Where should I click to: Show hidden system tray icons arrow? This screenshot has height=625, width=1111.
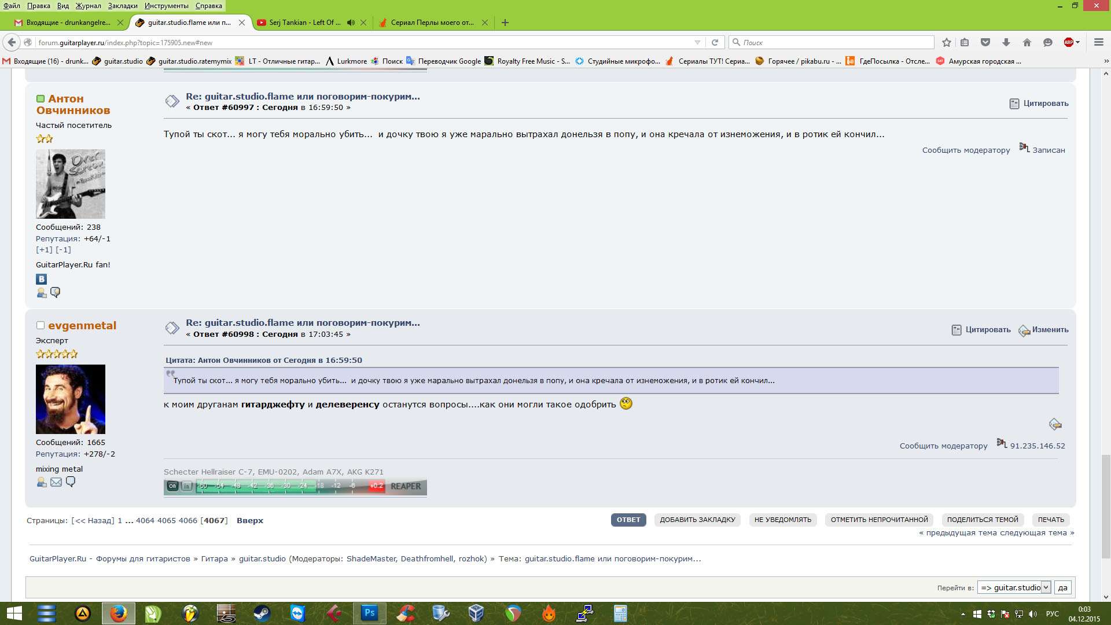click(963, 614)
